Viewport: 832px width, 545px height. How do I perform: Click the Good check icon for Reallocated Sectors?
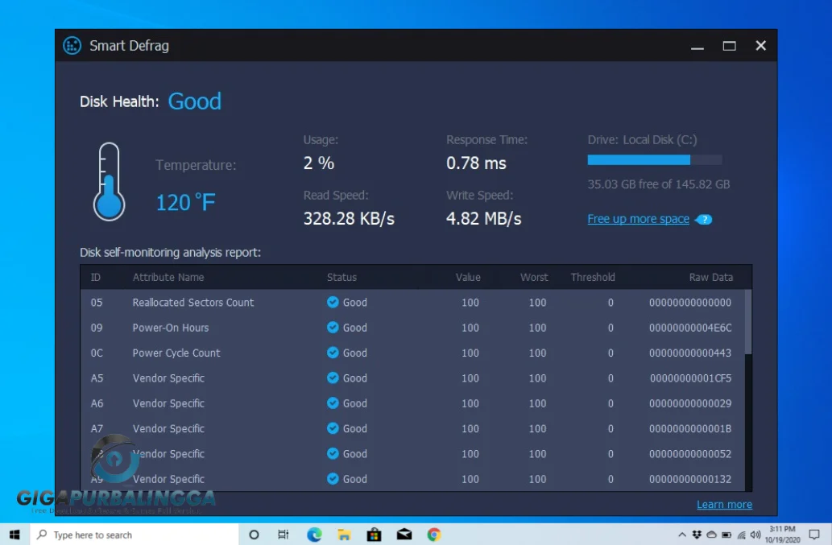[333, 302]
